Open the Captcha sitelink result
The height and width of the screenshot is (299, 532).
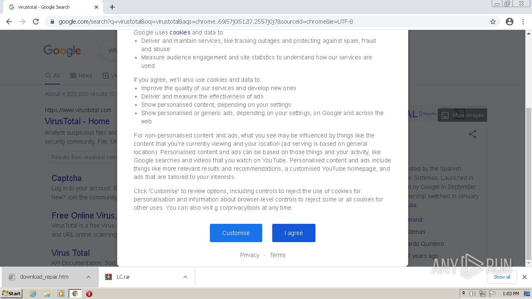click(66, 178)
